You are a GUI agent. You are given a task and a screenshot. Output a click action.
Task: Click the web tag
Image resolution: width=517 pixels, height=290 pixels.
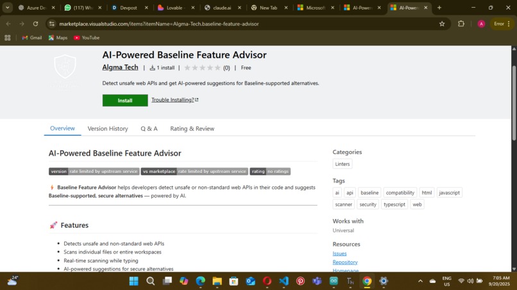tap(417, 204)
